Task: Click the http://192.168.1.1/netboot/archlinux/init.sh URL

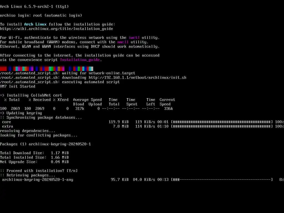Action: coord(138,78)
